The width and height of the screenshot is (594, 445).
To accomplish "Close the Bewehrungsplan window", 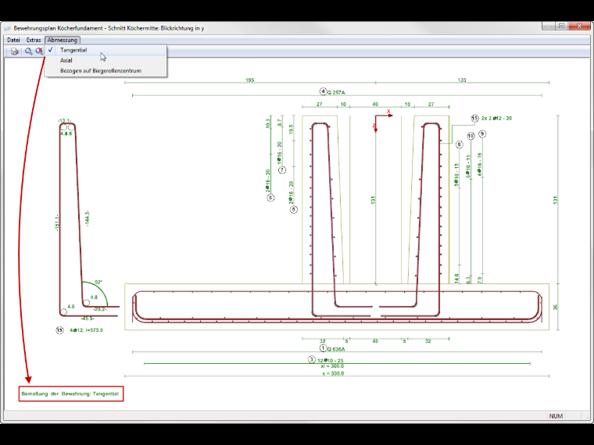I will click(579, 26).
